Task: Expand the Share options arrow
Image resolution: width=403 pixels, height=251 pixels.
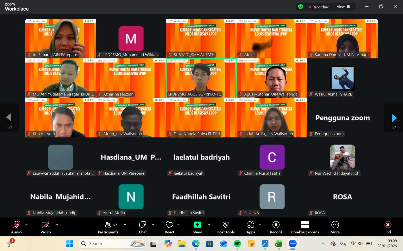Action: coord(209,225)
